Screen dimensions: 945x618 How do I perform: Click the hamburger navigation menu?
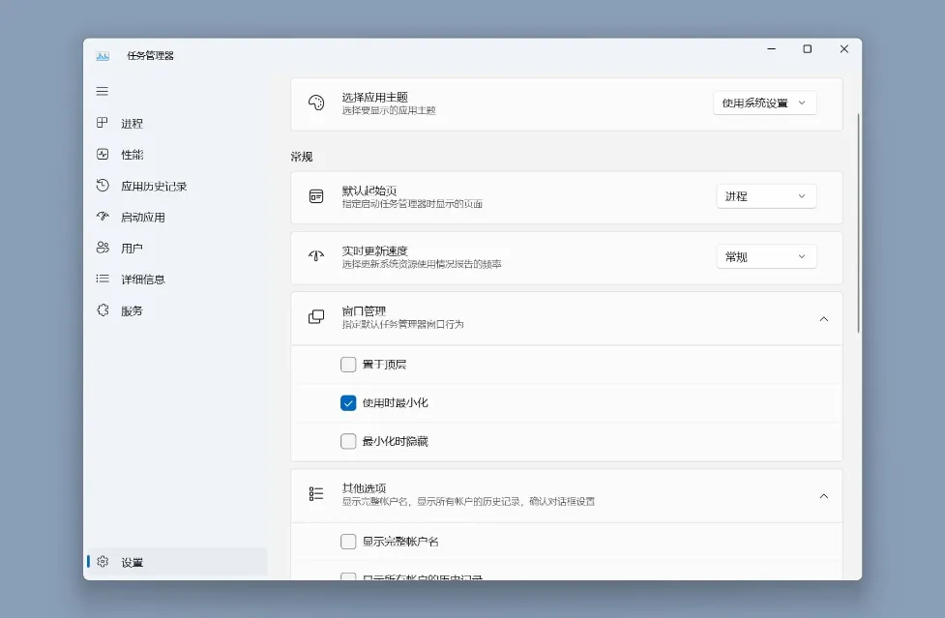(x=102, y=91)
